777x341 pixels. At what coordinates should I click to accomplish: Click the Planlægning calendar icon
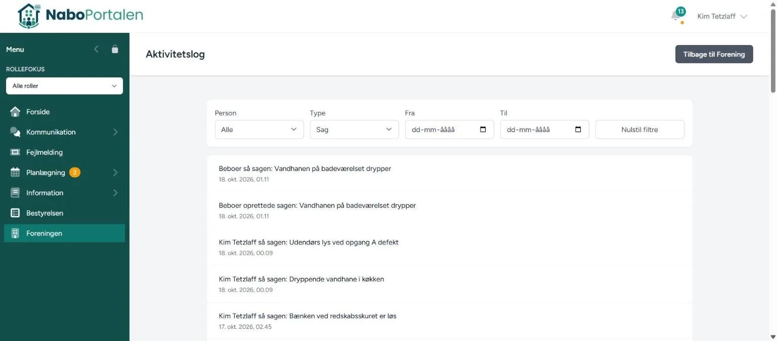point(15,173)
